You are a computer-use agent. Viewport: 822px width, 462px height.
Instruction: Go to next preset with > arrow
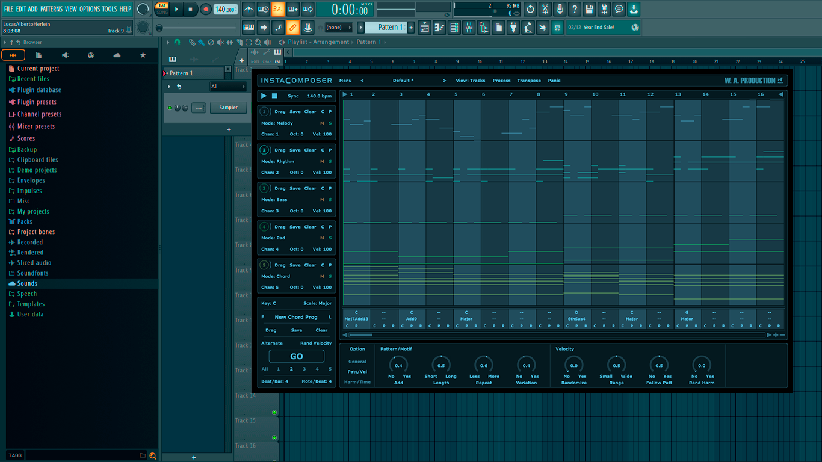pos(445,81)
